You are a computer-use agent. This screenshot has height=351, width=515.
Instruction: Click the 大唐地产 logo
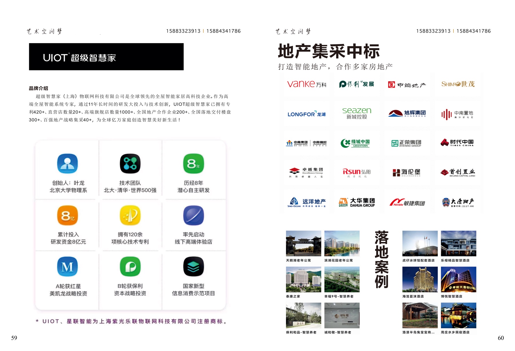pyautogui.click(x=458, y=202)
